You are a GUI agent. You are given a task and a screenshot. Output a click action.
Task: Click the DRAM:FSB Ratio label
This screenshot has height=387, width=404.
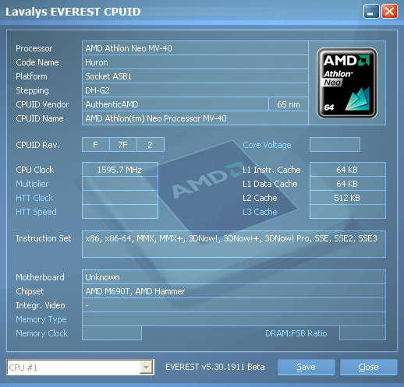point(296,333)
